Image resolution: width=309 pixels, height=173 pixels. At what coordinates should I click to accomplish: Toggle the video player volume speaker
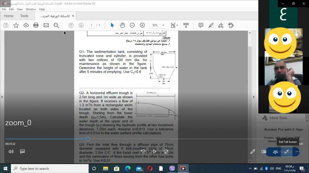tap(11, 152)
